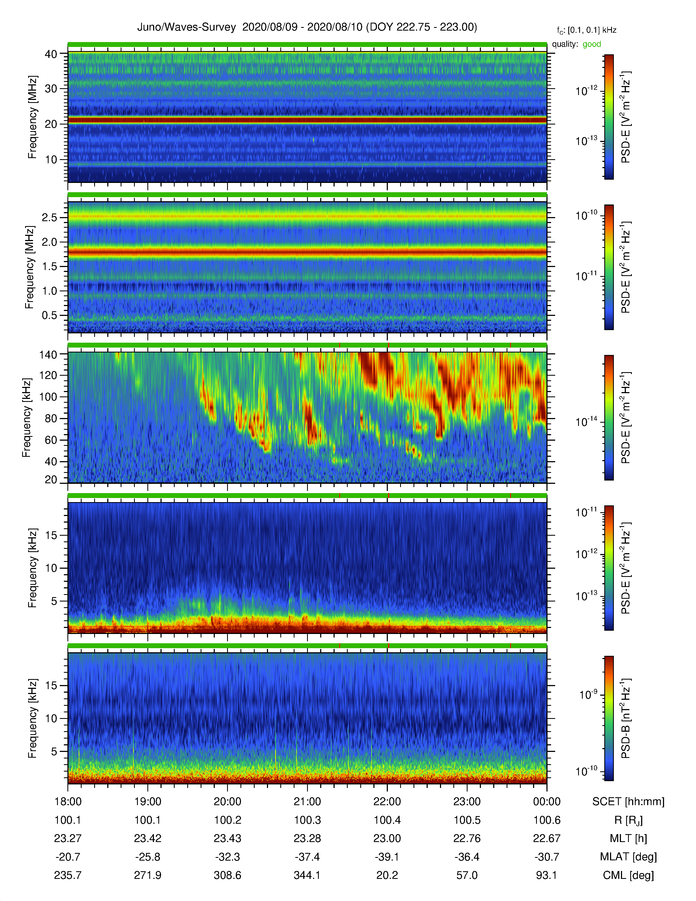Click the 21:00 SCET time label
Screen dimensions: 696x901
(307, 802)
